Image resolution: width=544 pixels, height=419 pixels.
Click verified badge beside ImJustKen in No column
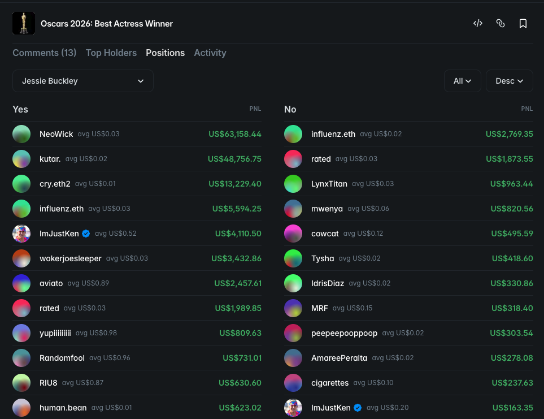pyautogui.click(x=358, y=408)
